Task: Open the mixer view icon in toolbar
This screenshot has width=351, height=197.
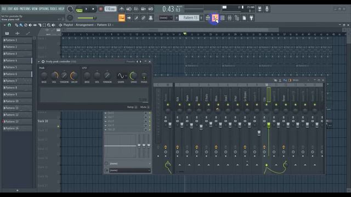Action: coord(230,18)
